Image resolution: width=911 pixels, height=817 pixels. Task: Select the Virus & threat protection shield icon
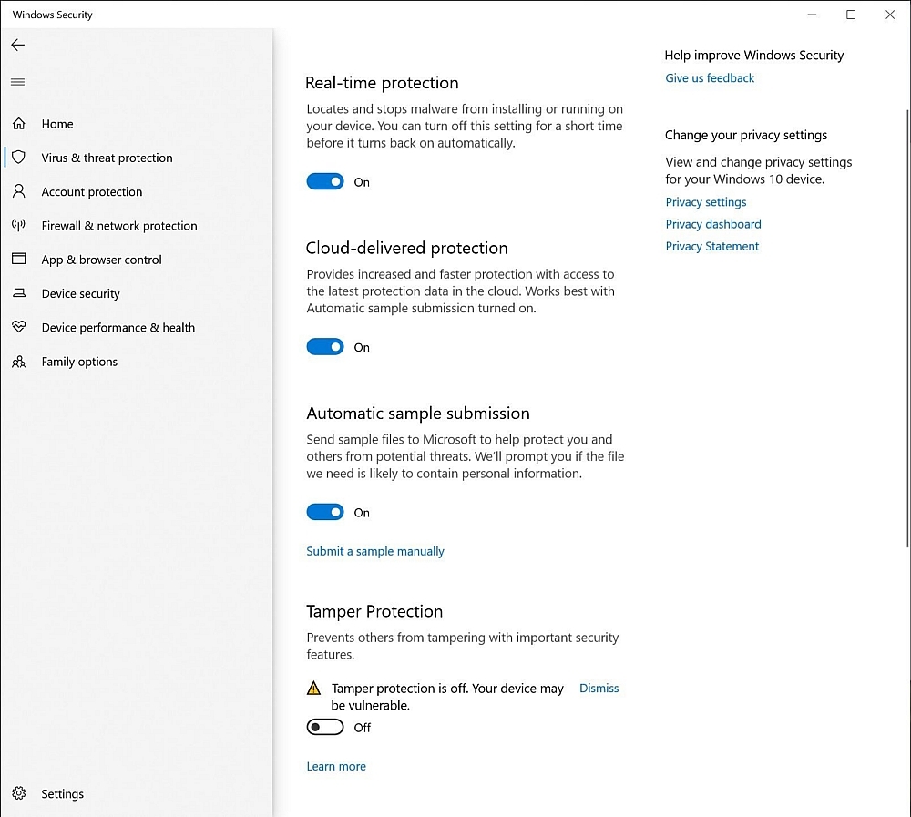pyautogui.click(x=19, y=158)
